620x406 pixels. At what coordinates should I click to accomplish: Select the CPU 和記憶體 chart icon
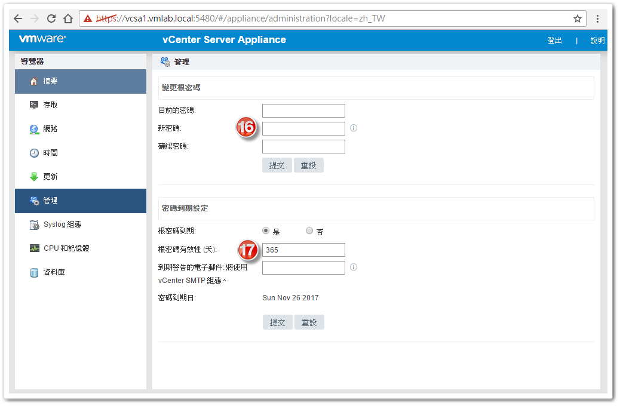click(34, 248)
